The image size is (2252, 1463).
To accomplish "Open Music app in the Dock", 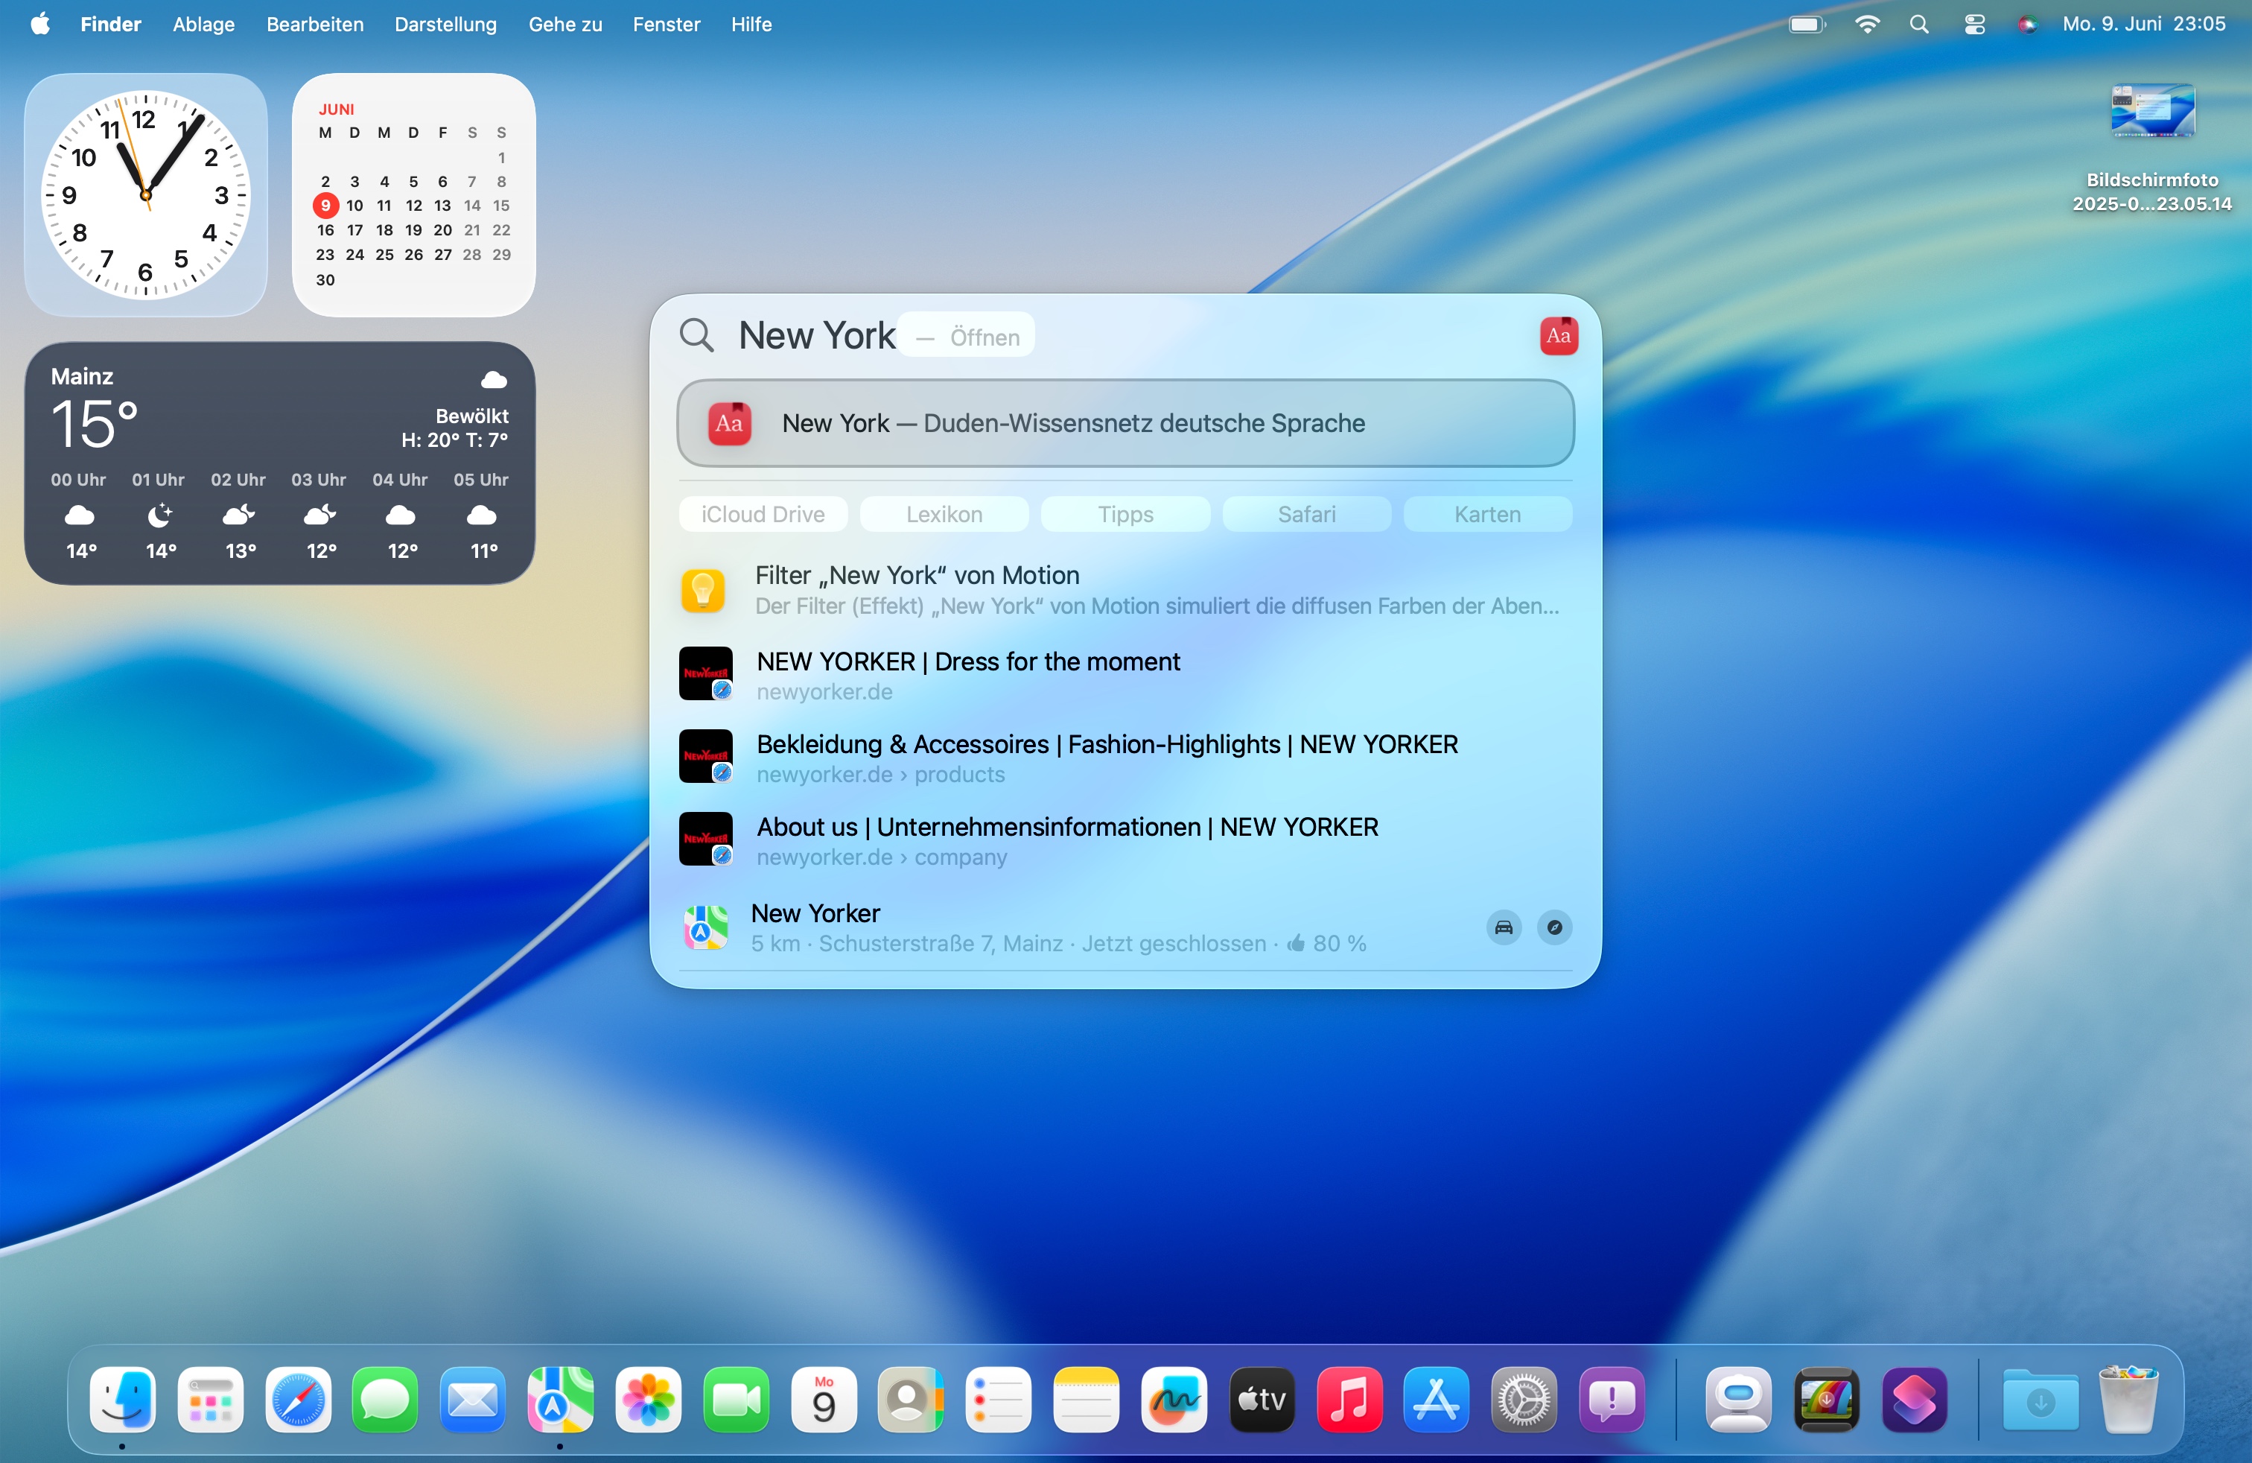I will click(1349, 1399).
